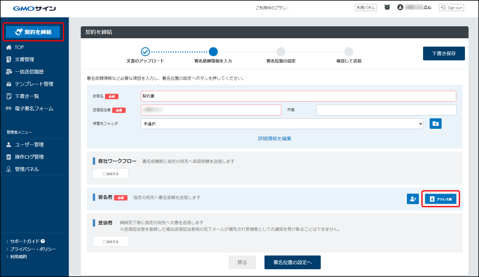
Task: Click the 署名依頼情報を入力 step circle
Action: (213, 52)
